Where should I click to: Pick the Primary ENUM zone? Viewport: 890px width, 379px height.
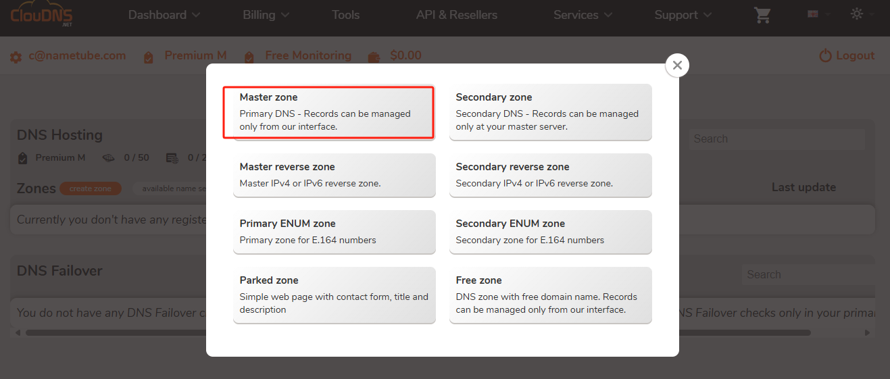pos(334,232)
